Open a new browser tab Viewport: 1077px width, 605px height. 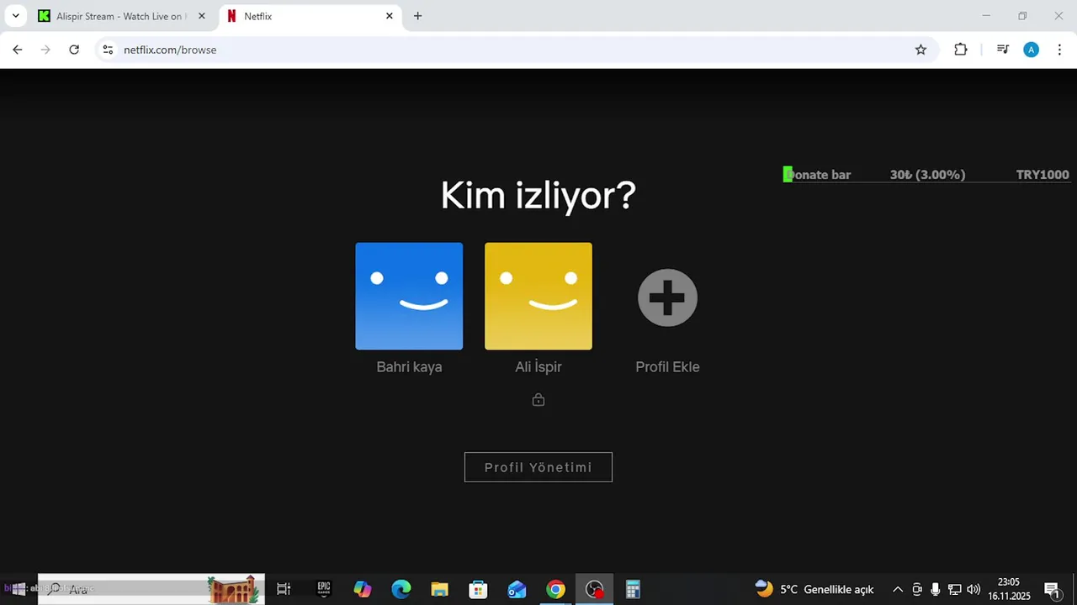pos(417,16)
